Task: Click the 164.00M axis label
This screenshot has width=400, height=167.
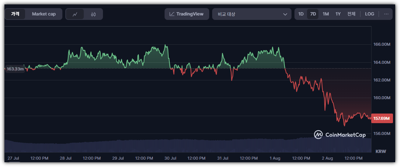Action: tap(382, 62)
